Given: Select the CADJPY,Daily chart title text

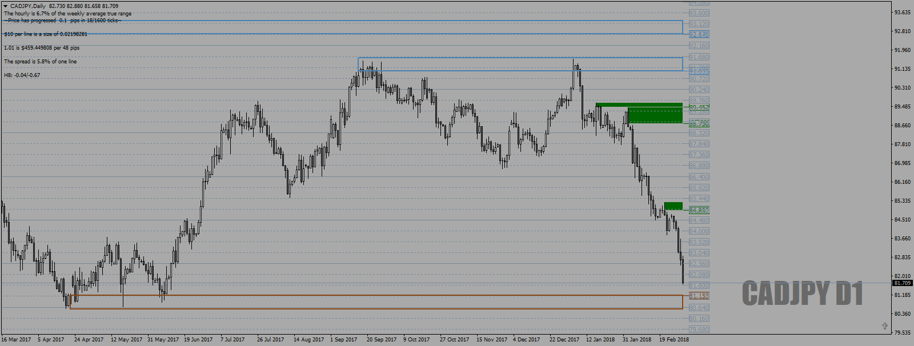Looking at the screenshot, I should point(28,6).
